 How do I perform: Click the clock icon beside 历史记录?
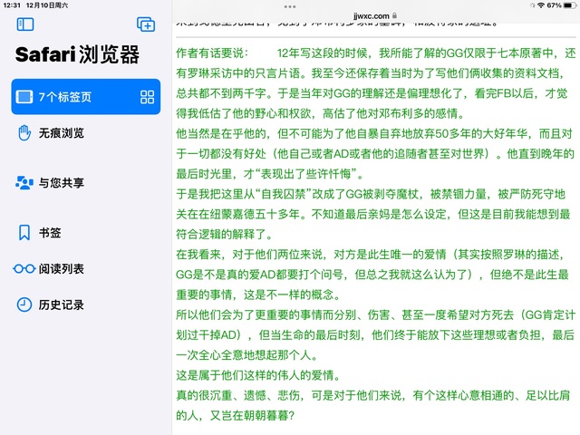tap(24, 304)
